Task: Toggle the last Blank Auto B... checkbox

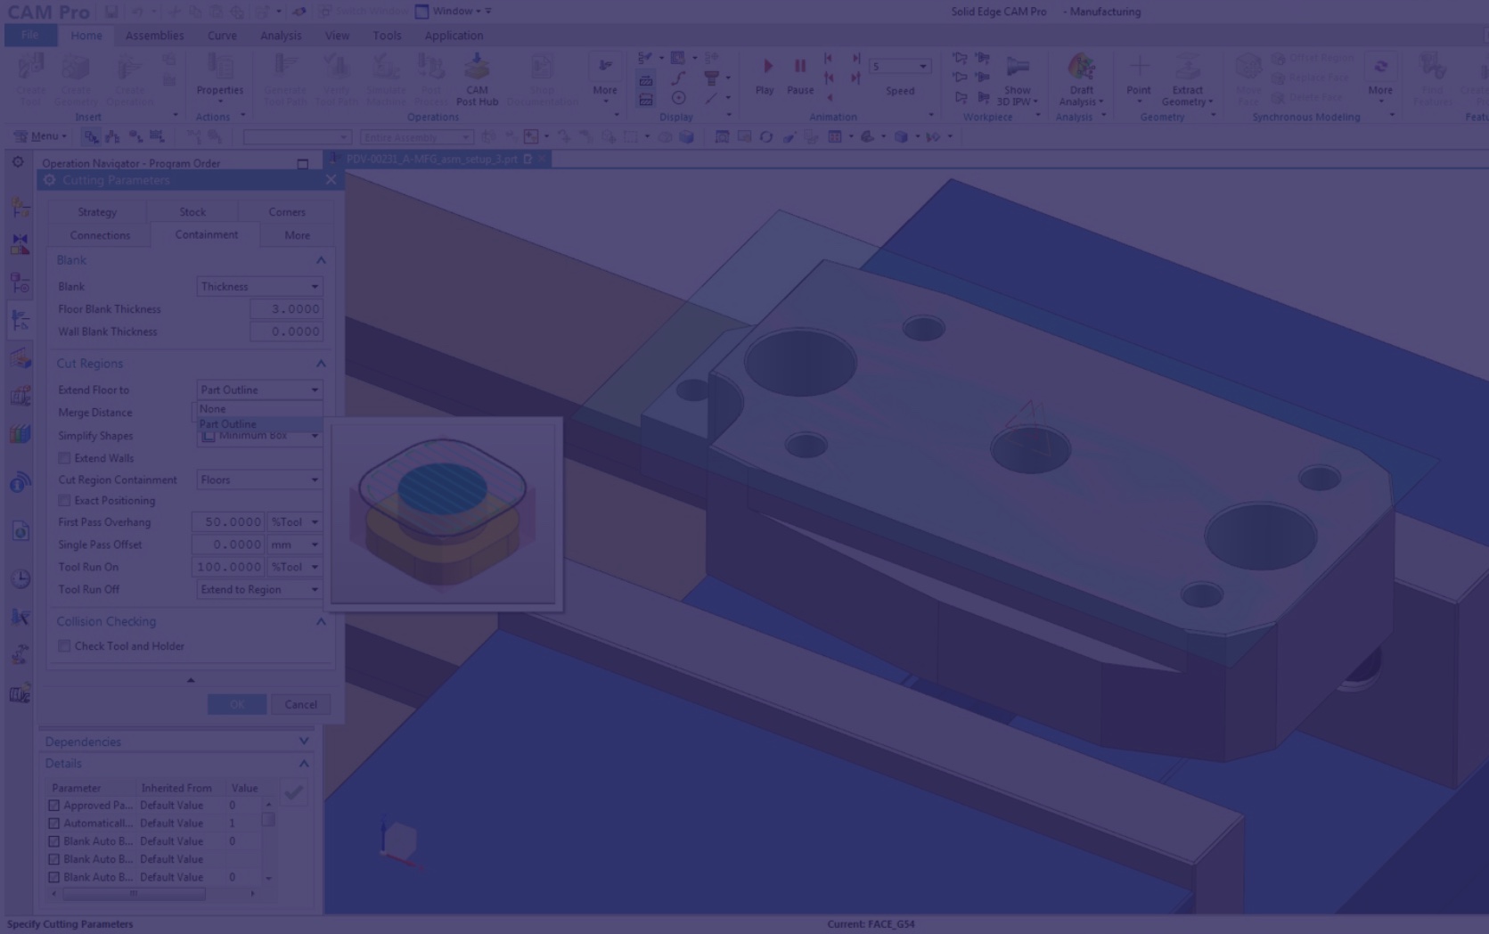Action: (53, 878)
